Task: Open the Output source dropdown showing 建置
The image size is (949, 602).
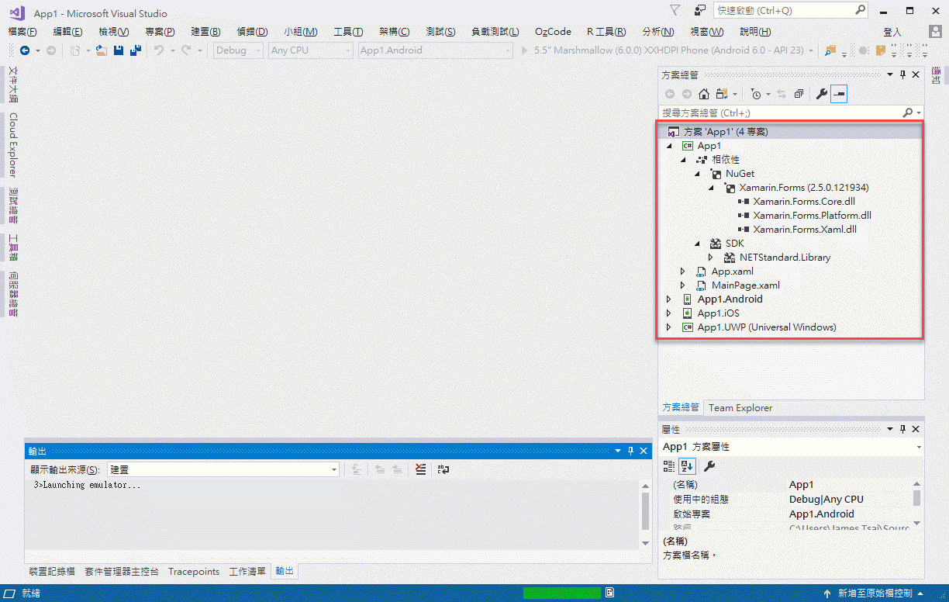Action: coord(223,469)
